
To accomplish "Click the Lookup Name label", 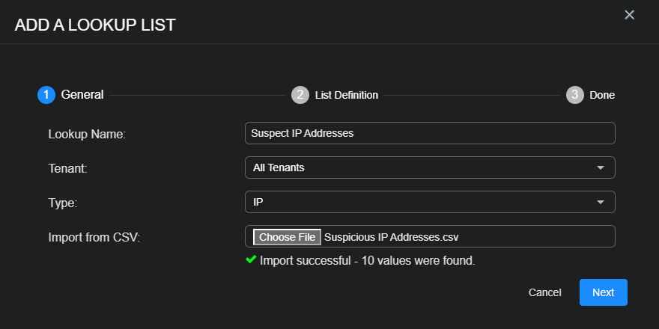I will (x=87, y=134).
